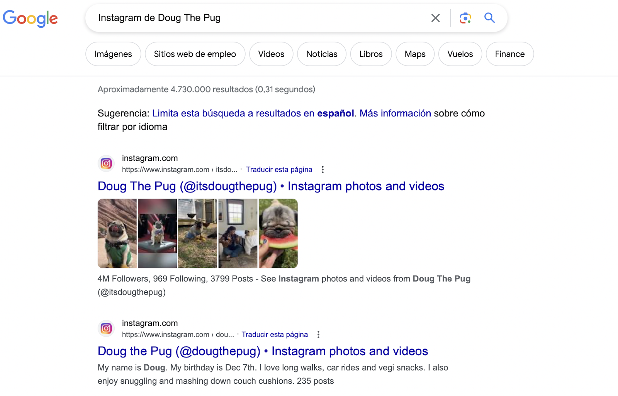
Task: Open the three-dot options for the first result
Action: point(323,169)
